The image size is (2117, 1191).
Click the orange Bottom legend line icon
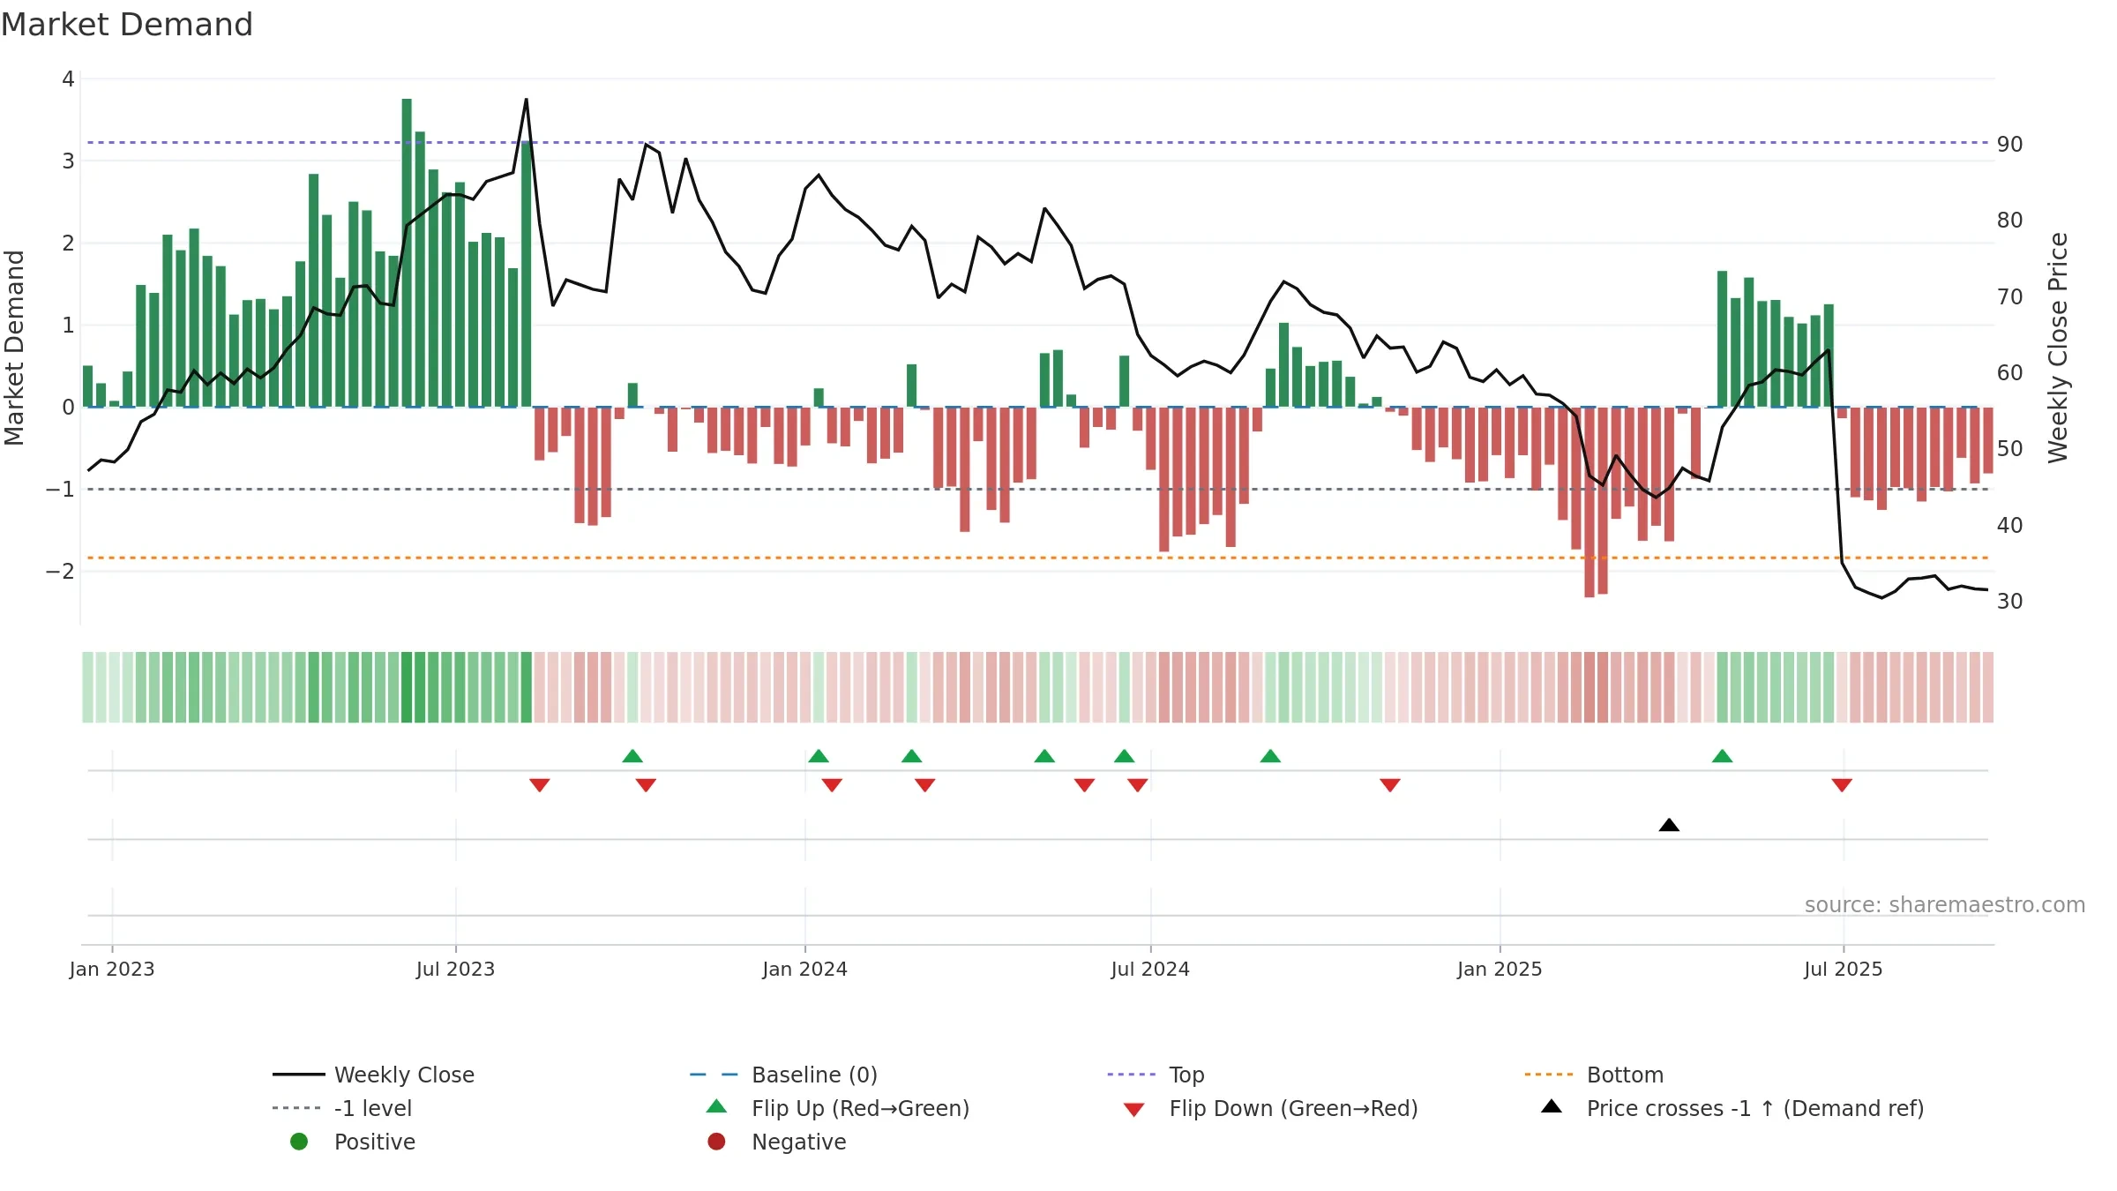pos(1548,1075)
